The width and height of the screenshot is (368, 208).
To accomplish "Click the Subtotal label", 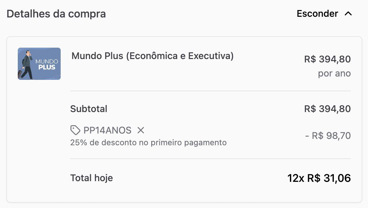I will pos(89,109).
